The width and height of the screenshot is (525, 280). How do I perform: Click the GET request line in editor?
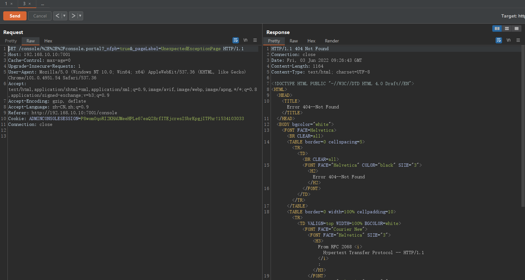[126, 49]
